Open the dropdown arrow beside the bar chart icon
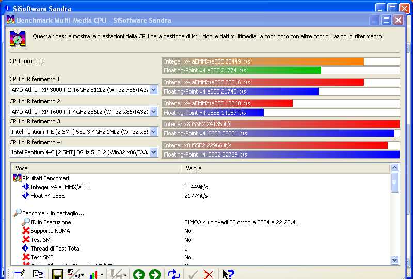 coord(102,275)
